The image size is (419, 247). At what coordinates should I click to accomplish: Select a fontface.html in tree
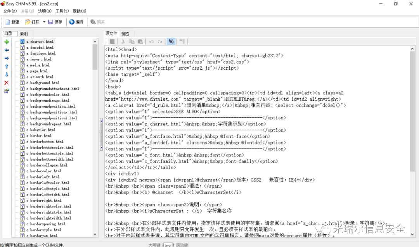41,53
